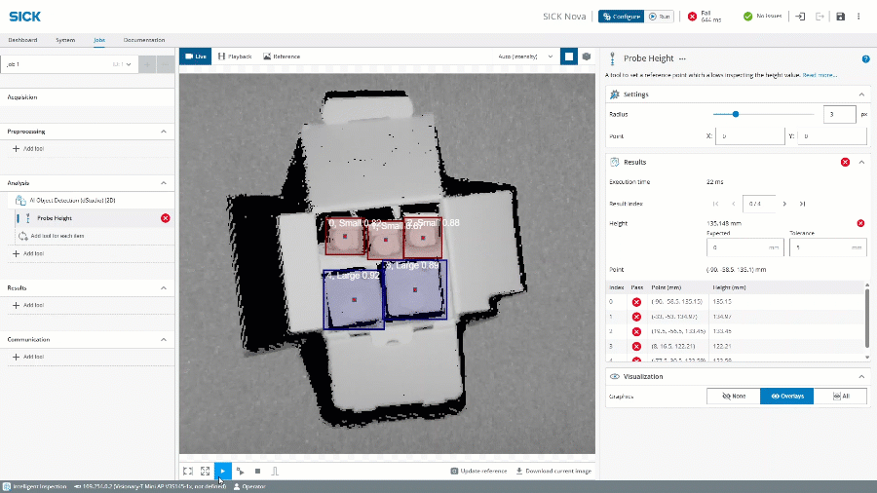Click the stop acquisition icon
Viewport: 877px width, 493px height.
[x=257, y=471]
